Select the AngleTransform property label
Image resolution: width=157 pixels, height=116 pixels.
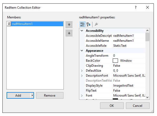[x=97, y=56]
